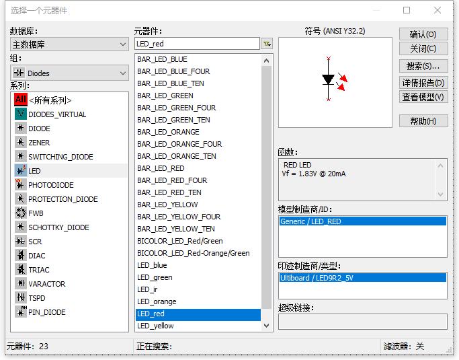Screen dimensions: 459x360
Task: Click 确认(O) to confirm the component
Action: point(423,34)
